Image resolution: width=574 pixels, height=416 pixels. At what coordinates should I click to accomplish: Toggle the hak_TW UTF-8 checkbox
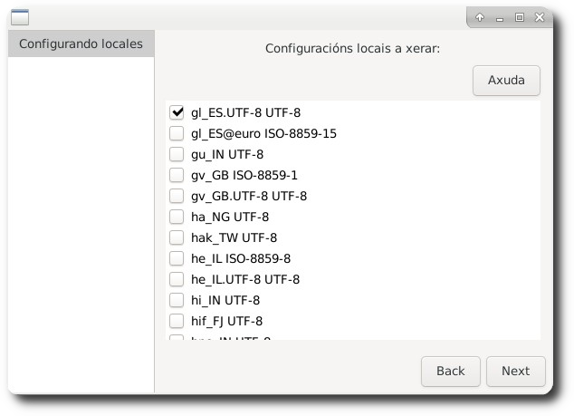(x=177, y=237)
